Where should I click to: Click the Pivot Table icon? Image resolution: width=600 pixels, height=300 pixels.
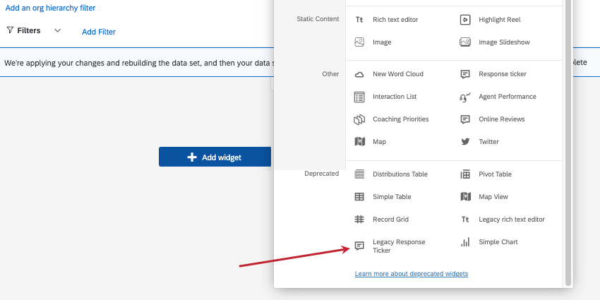point(465,174)
